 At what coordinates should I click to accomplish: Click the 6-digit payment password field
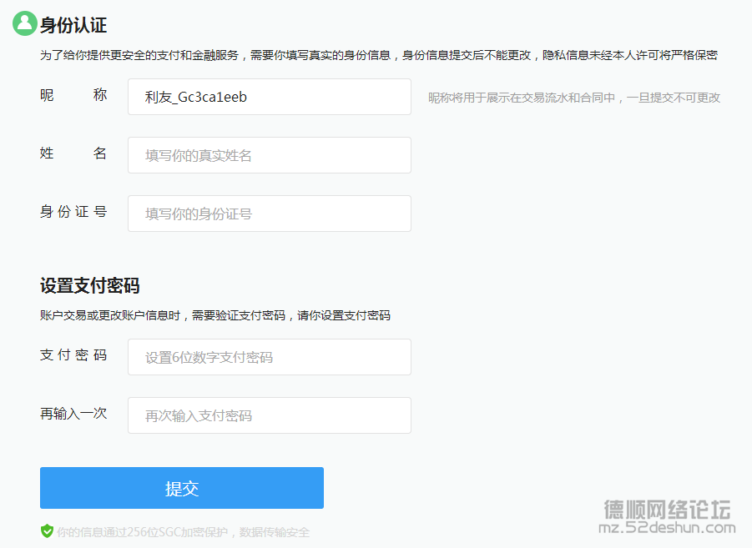click(269, 357)
